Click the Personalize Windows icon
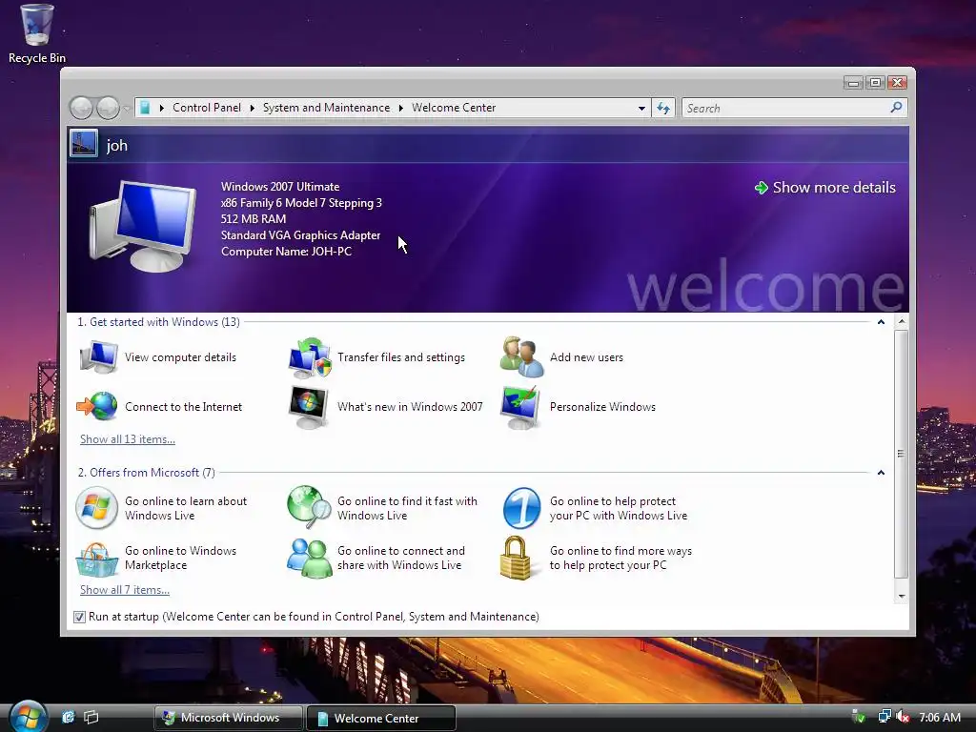The width and height of the screenshot is (976, 732). pos(521,407)
